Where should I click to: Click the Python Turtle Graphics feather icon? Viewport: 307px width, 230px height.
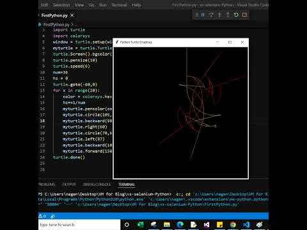(117, 42)
